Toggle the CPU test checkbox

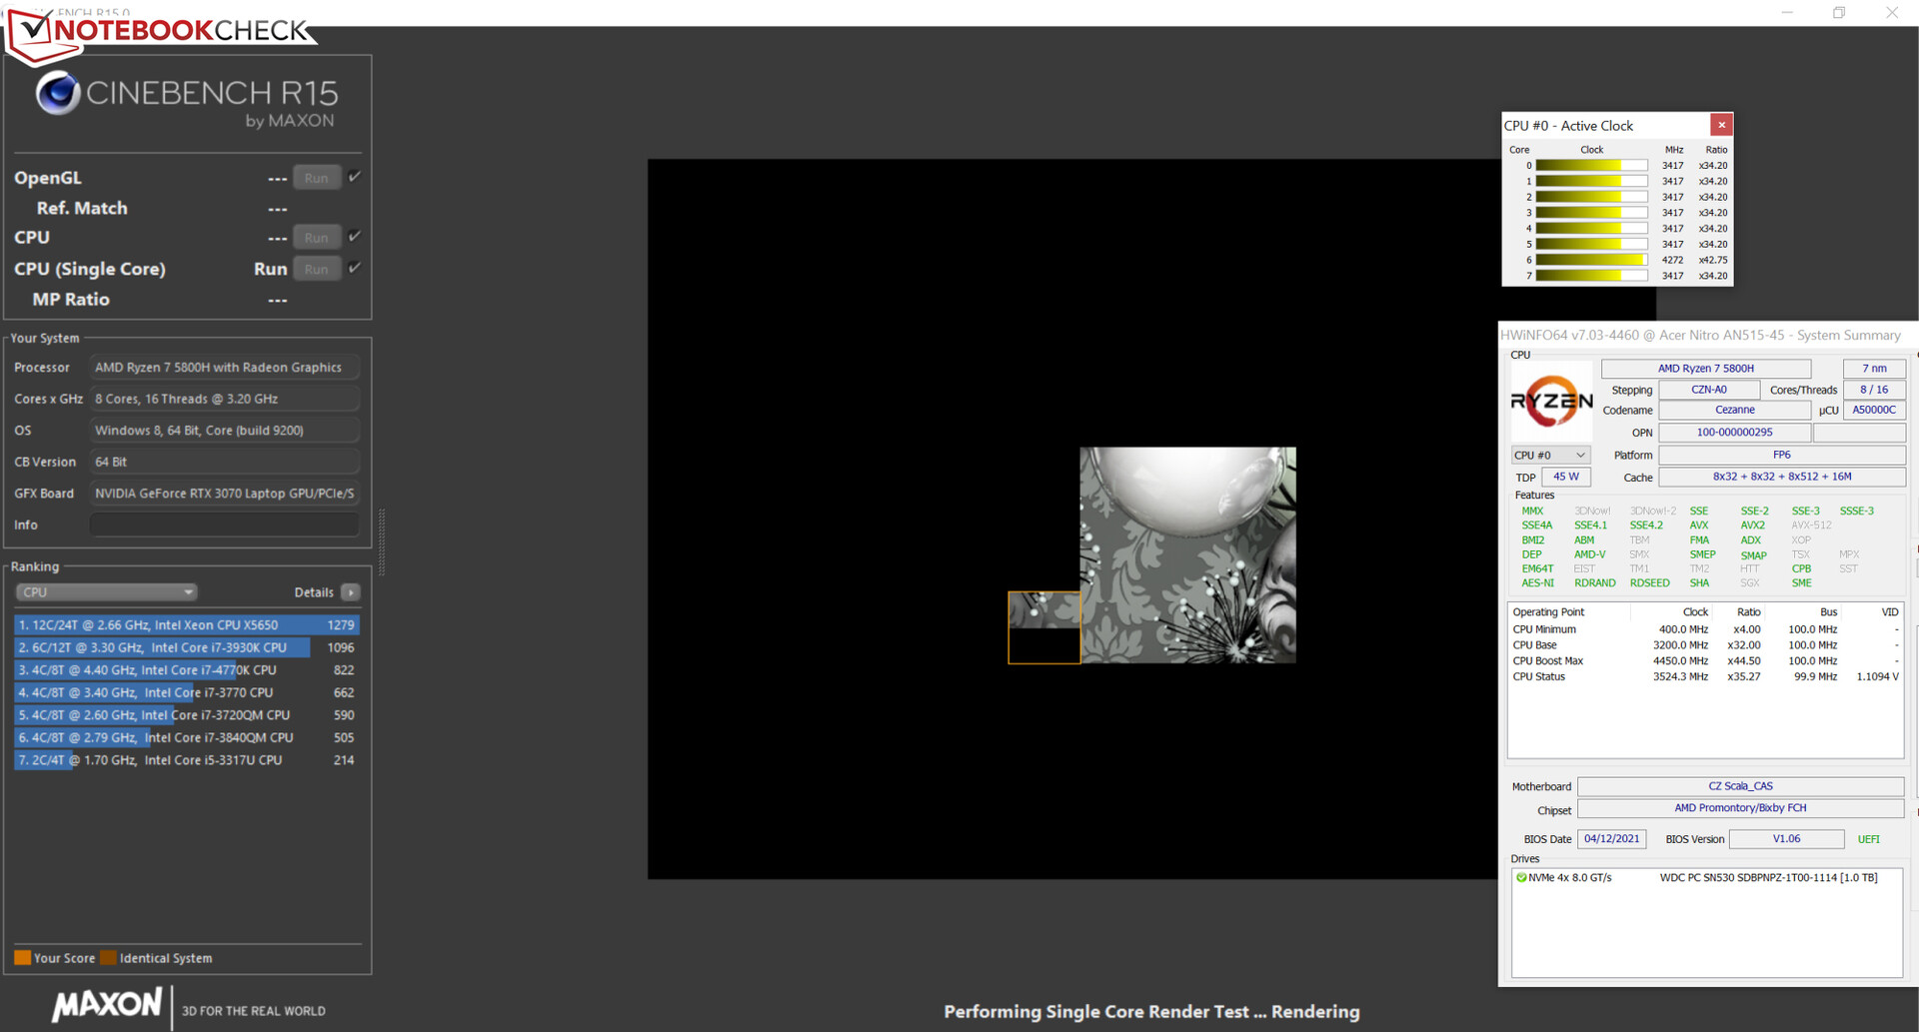[355, 237]
